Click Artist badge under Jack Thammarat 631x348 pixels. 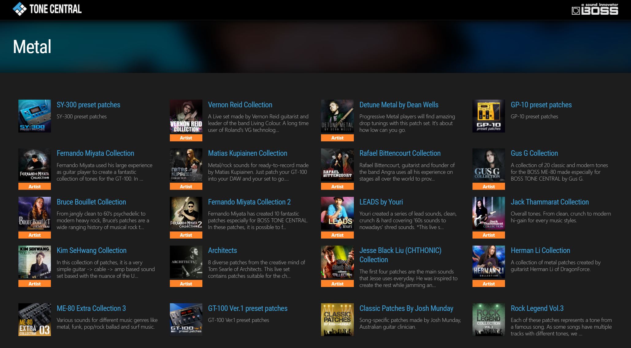click(x=489, y=235)
